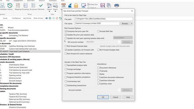Expand the Export dropdown arrow
Image resolution: width=194 pixels, height=109 pixels.
(x=55, y=12)
